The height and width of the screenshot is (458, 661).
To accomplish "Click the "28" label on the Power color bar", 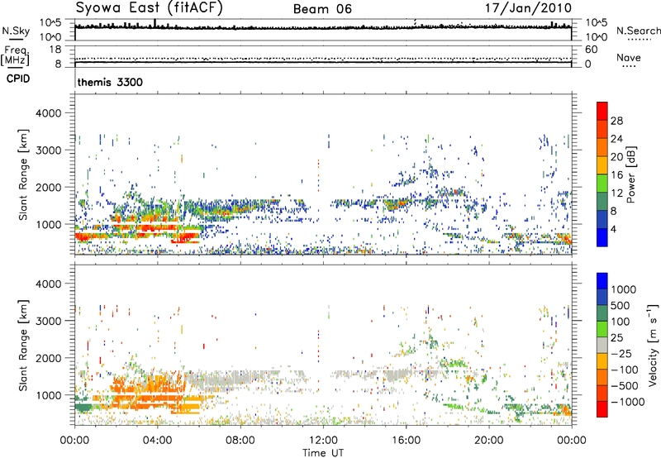I will click(616, 121).
